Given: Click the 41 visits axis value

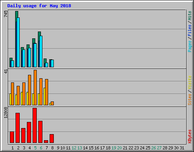Looking at the screenshot, I should tap(6, 71).
